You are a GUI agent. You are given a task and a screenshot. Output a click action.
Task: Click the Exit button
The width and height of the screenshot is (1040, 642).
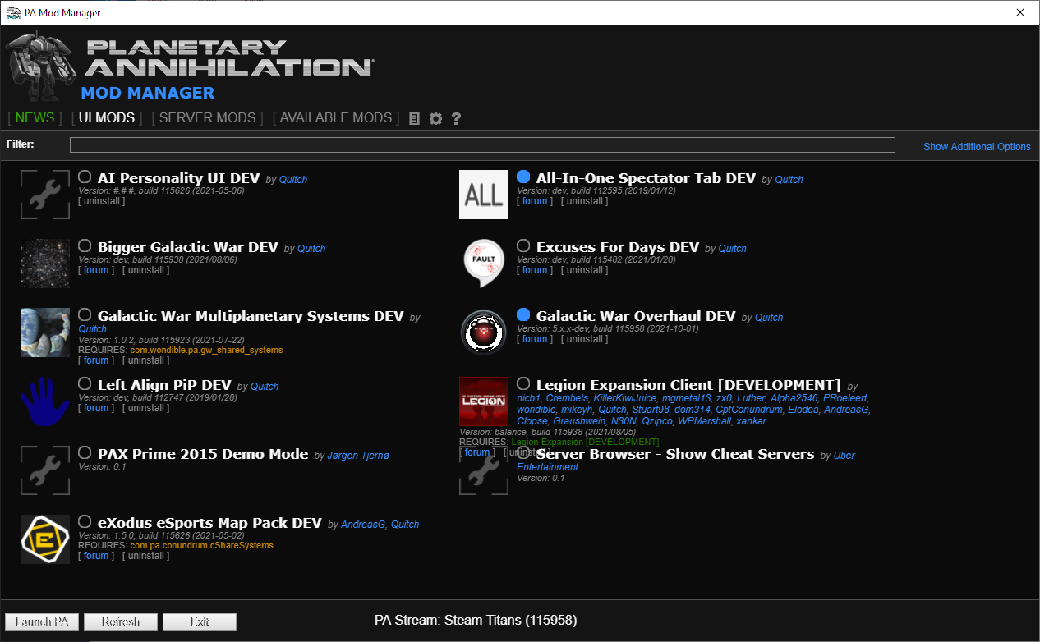[x=200, y=621]
